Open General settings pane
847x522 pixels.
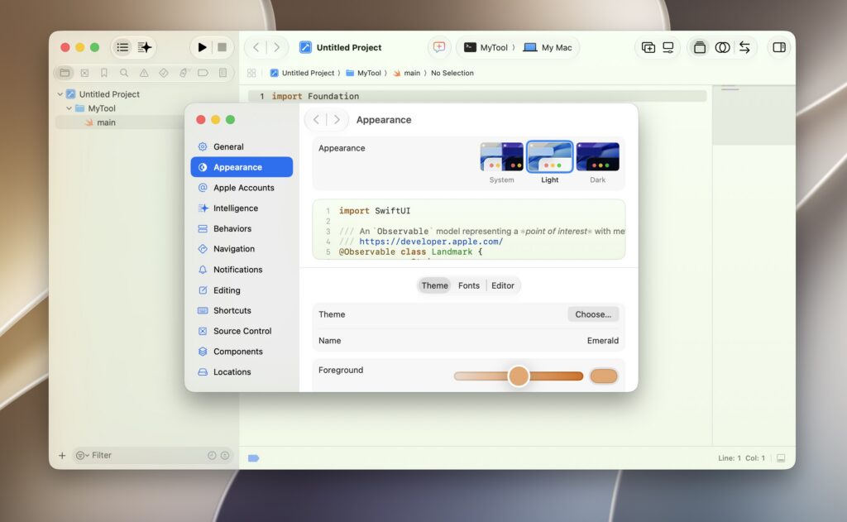(x=242, y=146)
